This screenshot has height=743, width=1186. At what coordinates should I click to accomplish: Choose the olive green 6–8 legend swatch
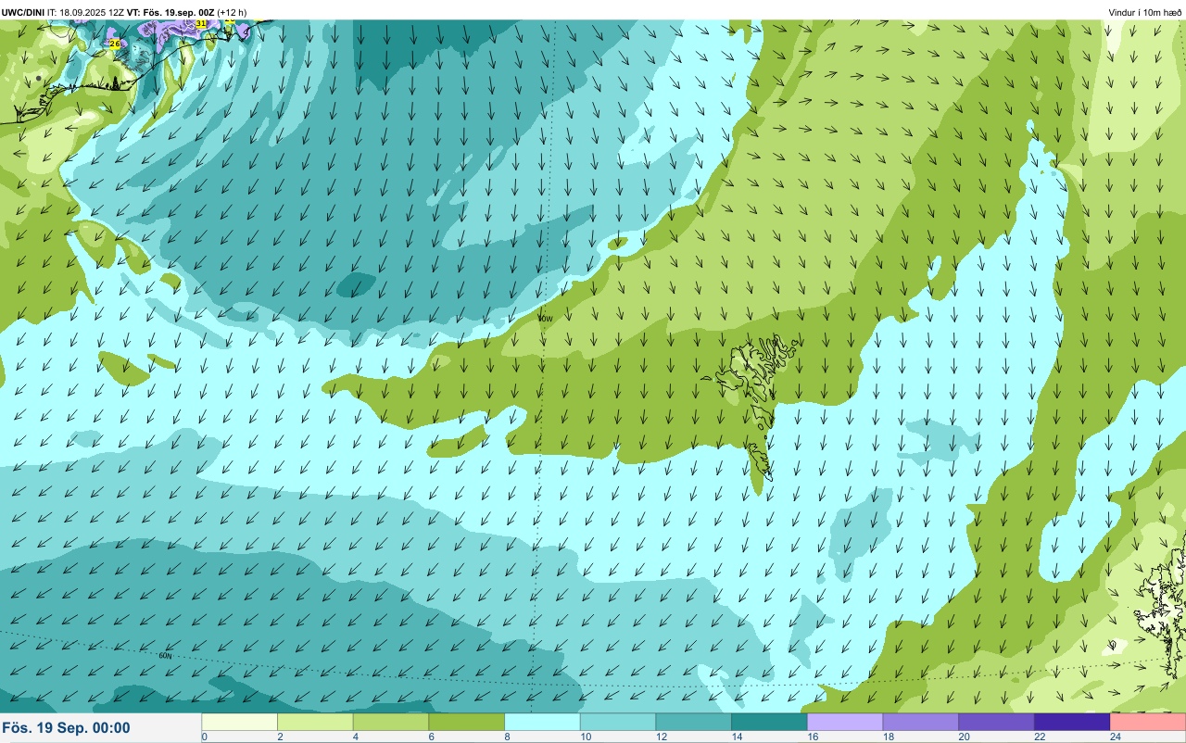[x=467, y=722]
